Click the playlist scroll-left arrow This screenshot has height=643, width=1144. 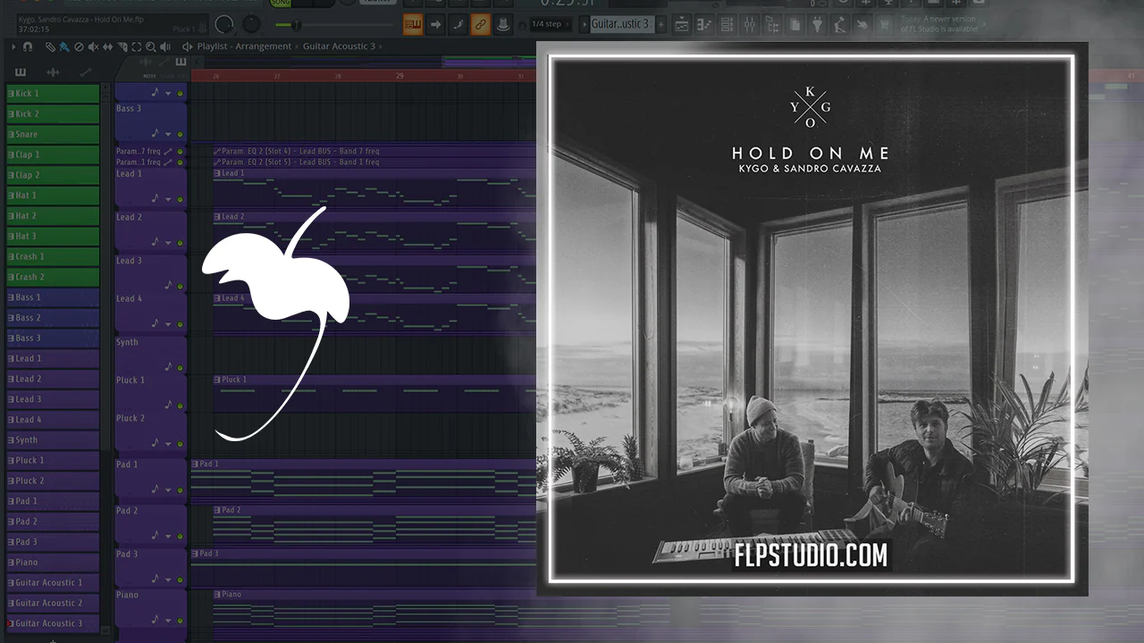[x=198, y=62]
